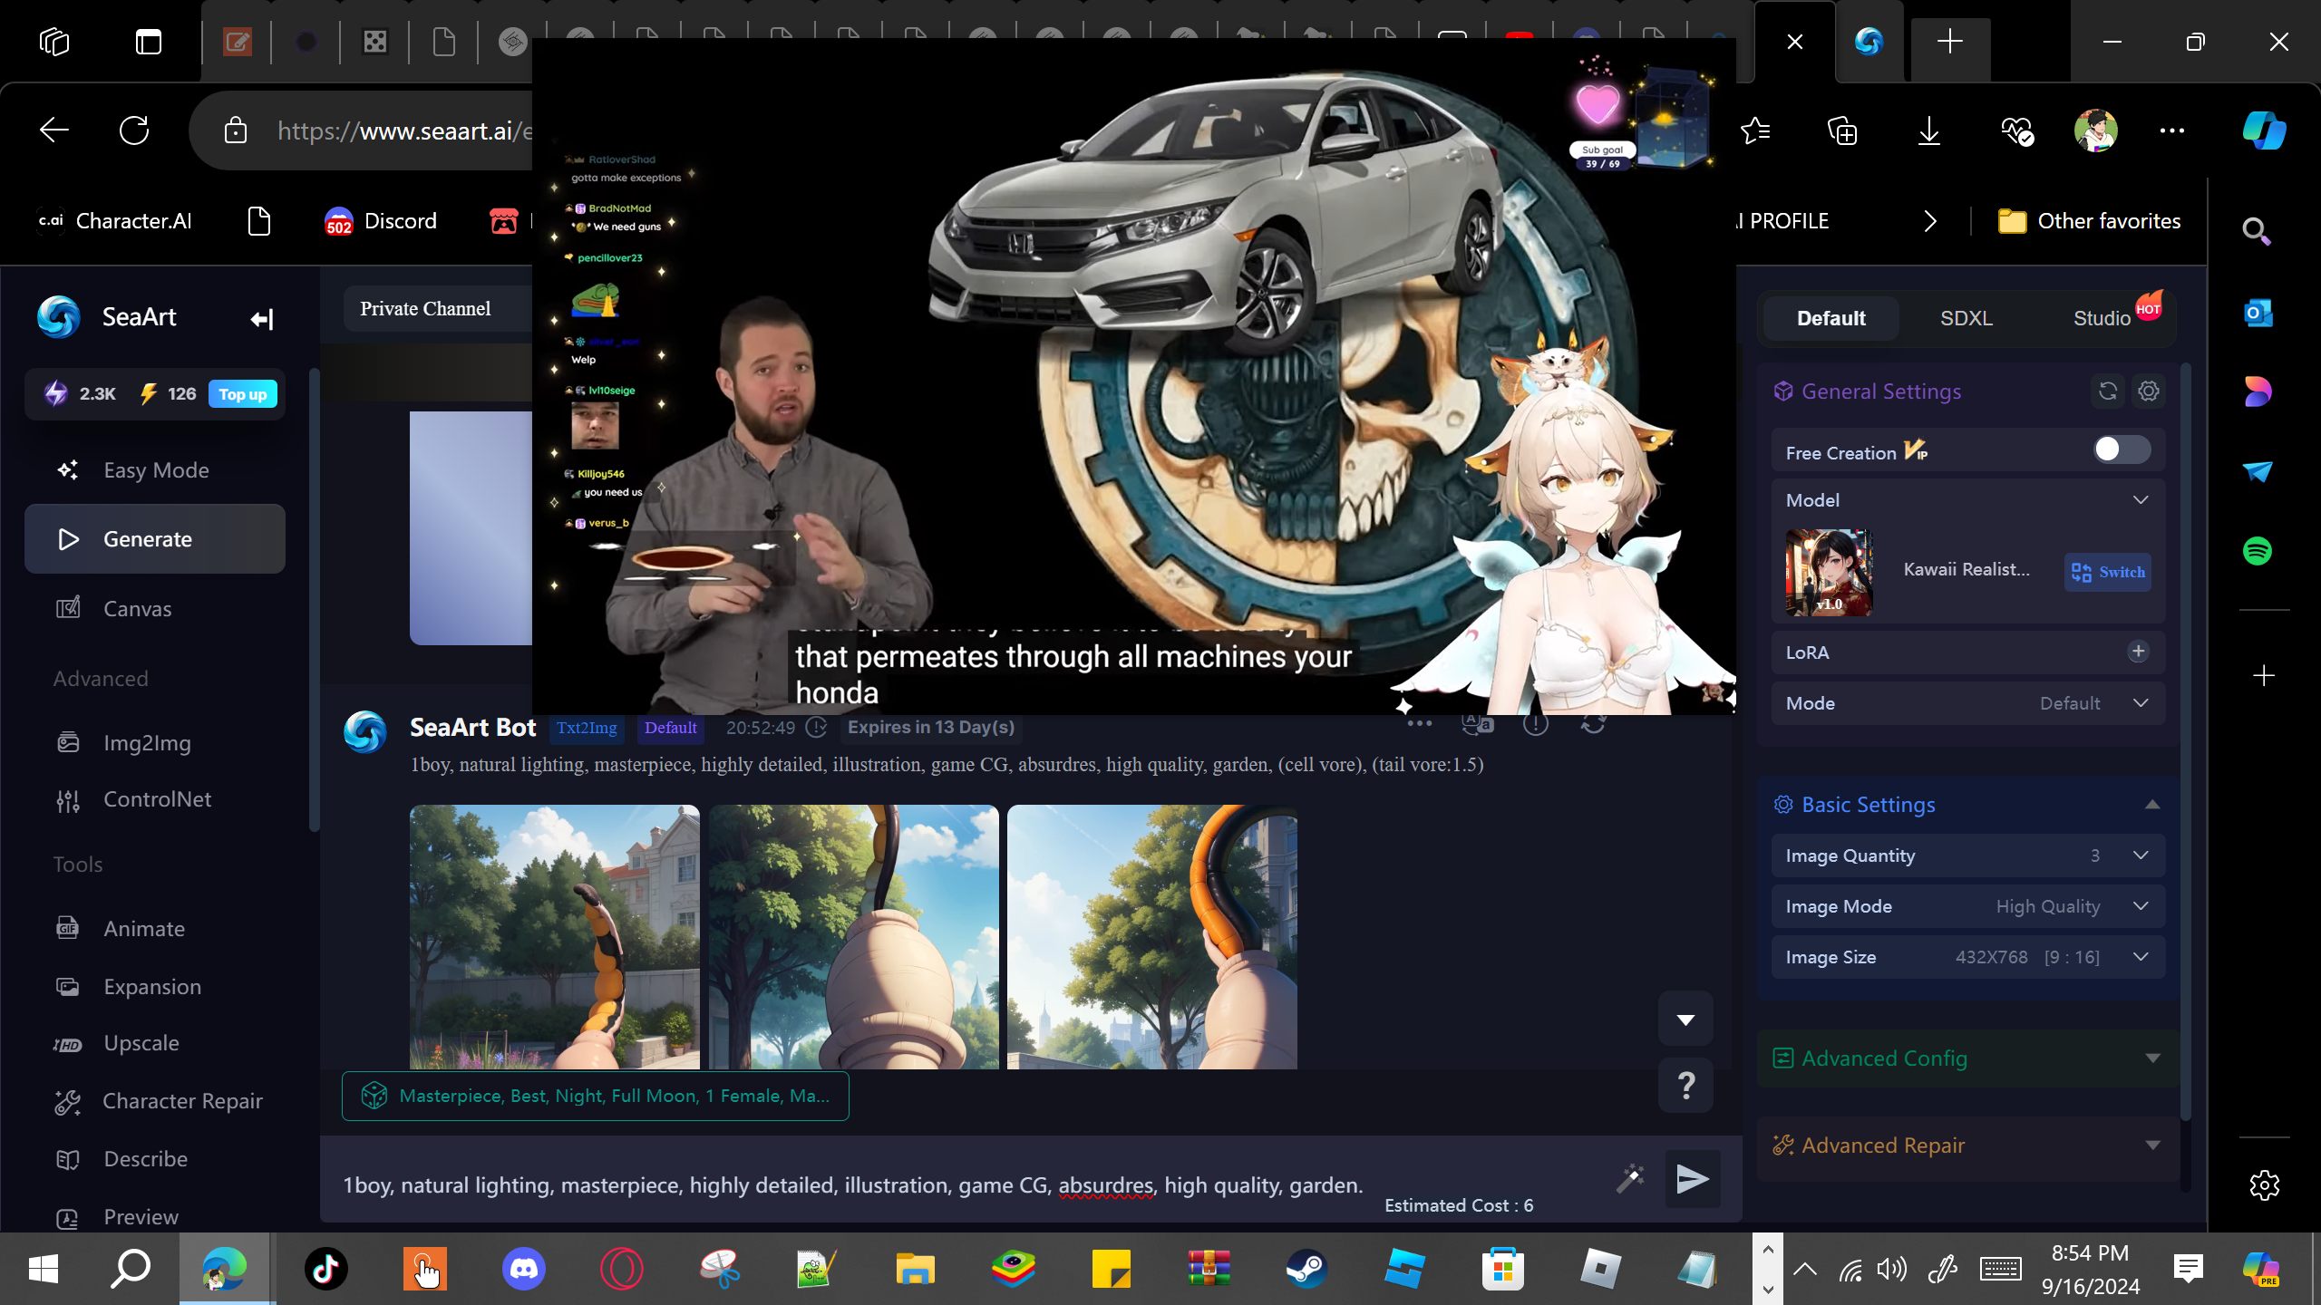Open the Image Mode dropdown
2321x1305 pixels.
[1968, 906]
